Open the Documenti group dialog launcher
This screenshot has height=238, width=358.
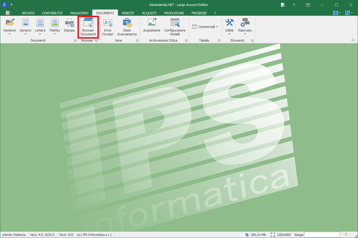point(75,40)
